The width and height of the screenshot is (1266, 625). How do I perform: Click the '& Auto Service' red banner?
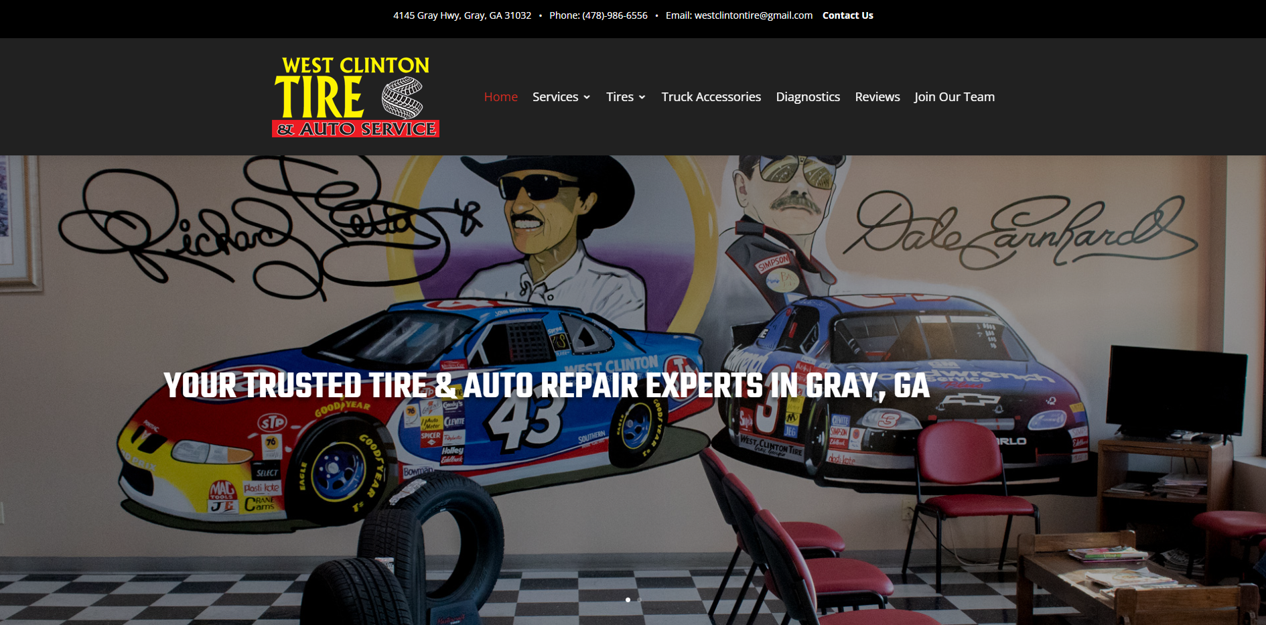coord(356,129)
